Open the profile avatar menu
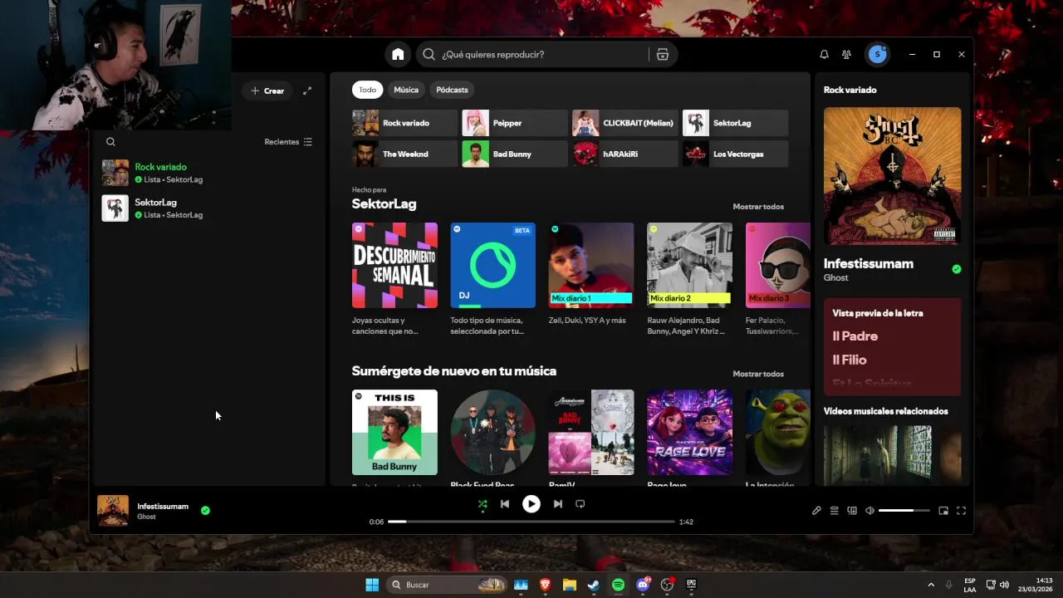 (x=877, y=54)
